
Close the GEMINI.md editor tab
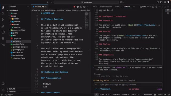[x=46, y=7]
